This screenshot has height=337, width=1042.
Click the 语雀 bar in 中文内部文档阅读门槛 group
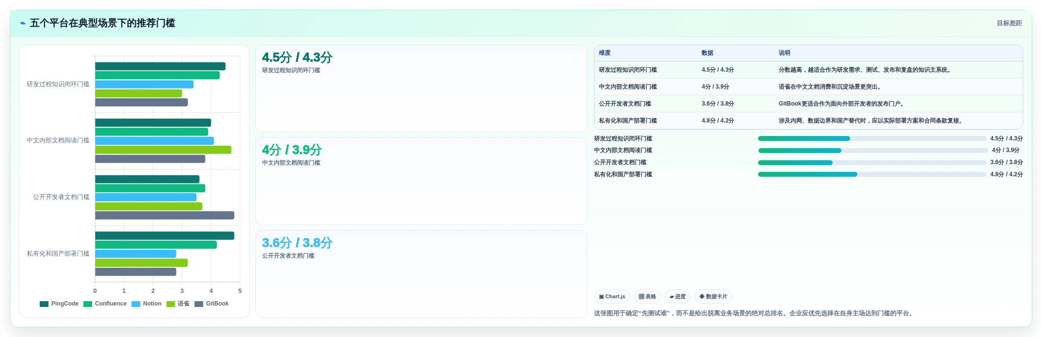click(x=163, y=150)
